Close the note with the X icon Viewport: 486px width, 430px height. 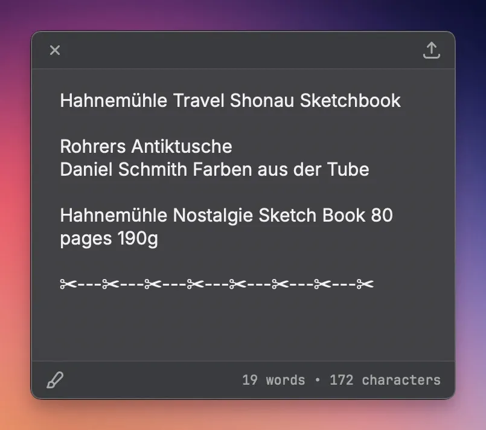tap(55, 50)
